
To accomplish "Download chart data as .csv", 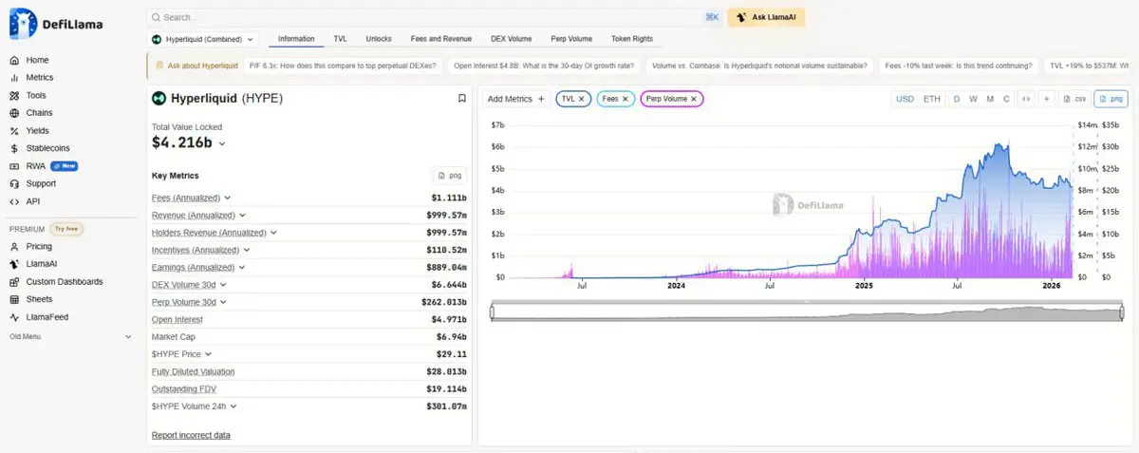I will [x=1075, y=99].
